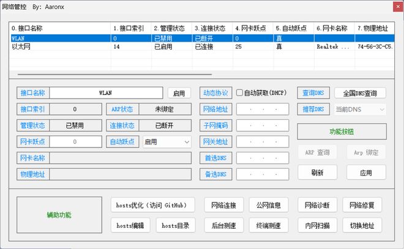Launch 内网扫描

click(x=317, y=225)
